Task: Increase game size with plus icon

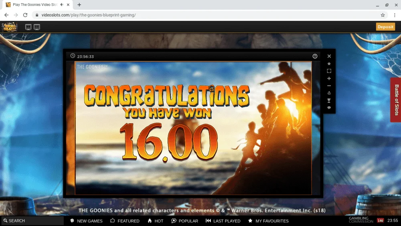Action: coord(329,78)
